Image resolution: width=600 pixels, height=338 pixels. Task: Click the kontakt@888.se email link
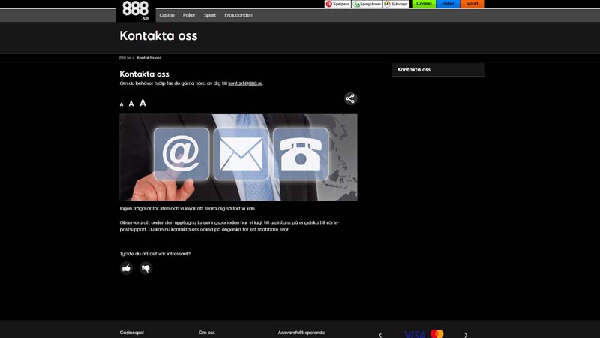coord(245,83)
